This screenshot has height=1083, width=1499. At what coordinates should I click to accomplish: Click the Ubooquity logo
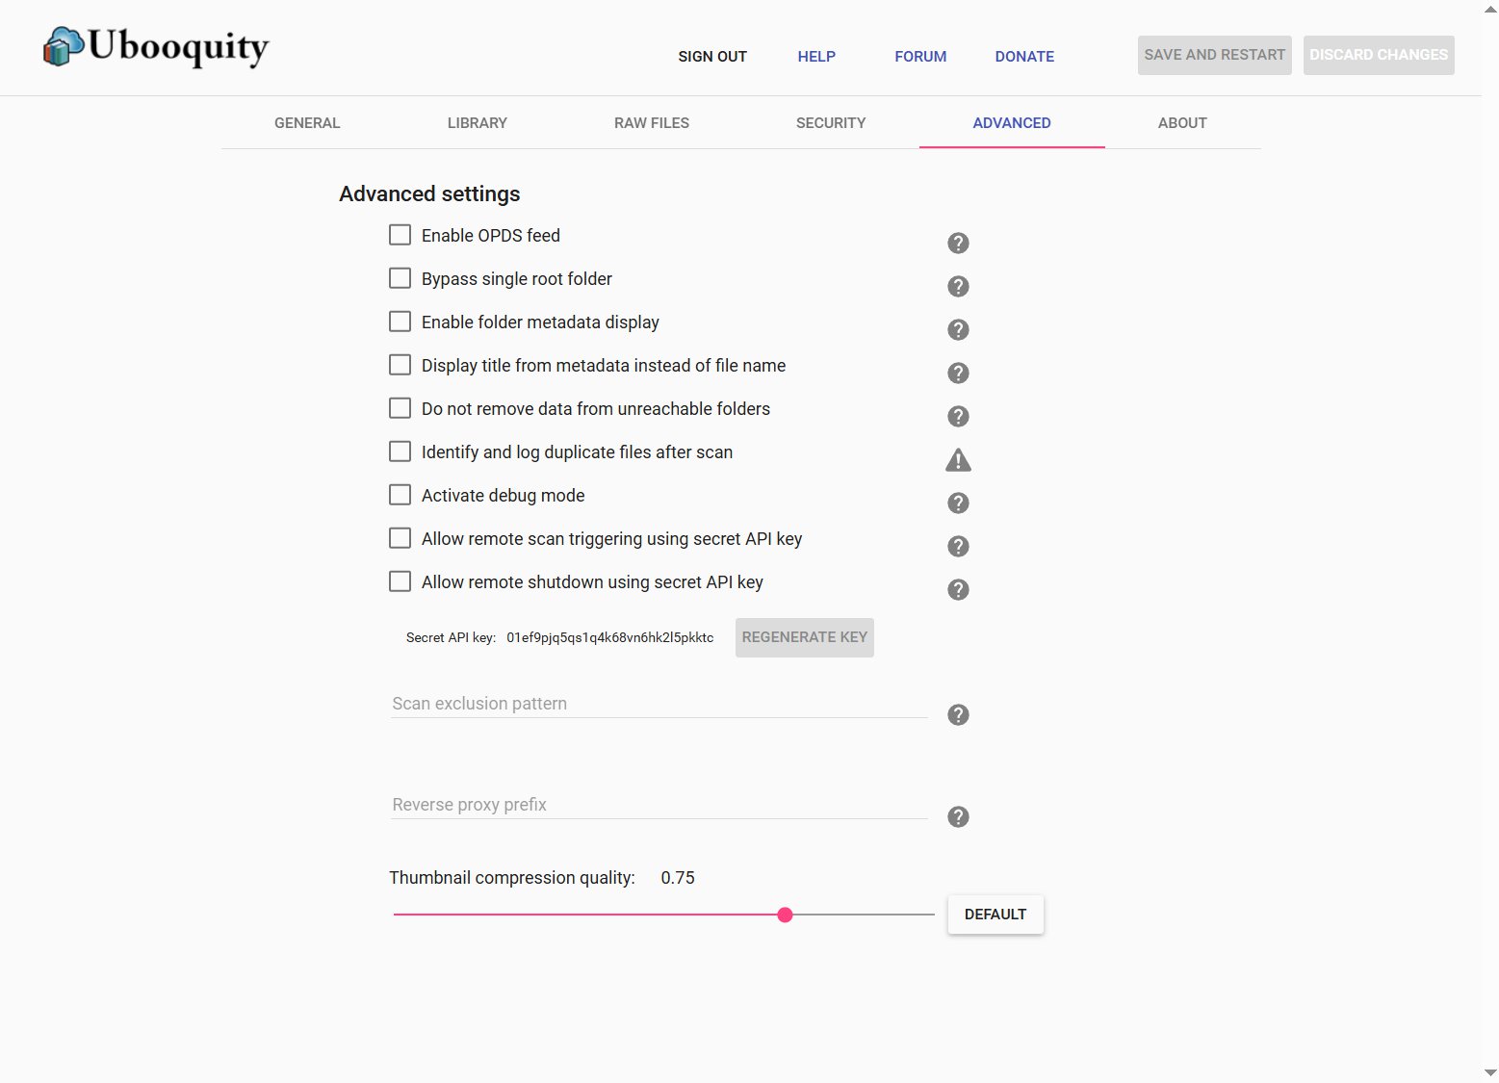[x=154, y=47]
